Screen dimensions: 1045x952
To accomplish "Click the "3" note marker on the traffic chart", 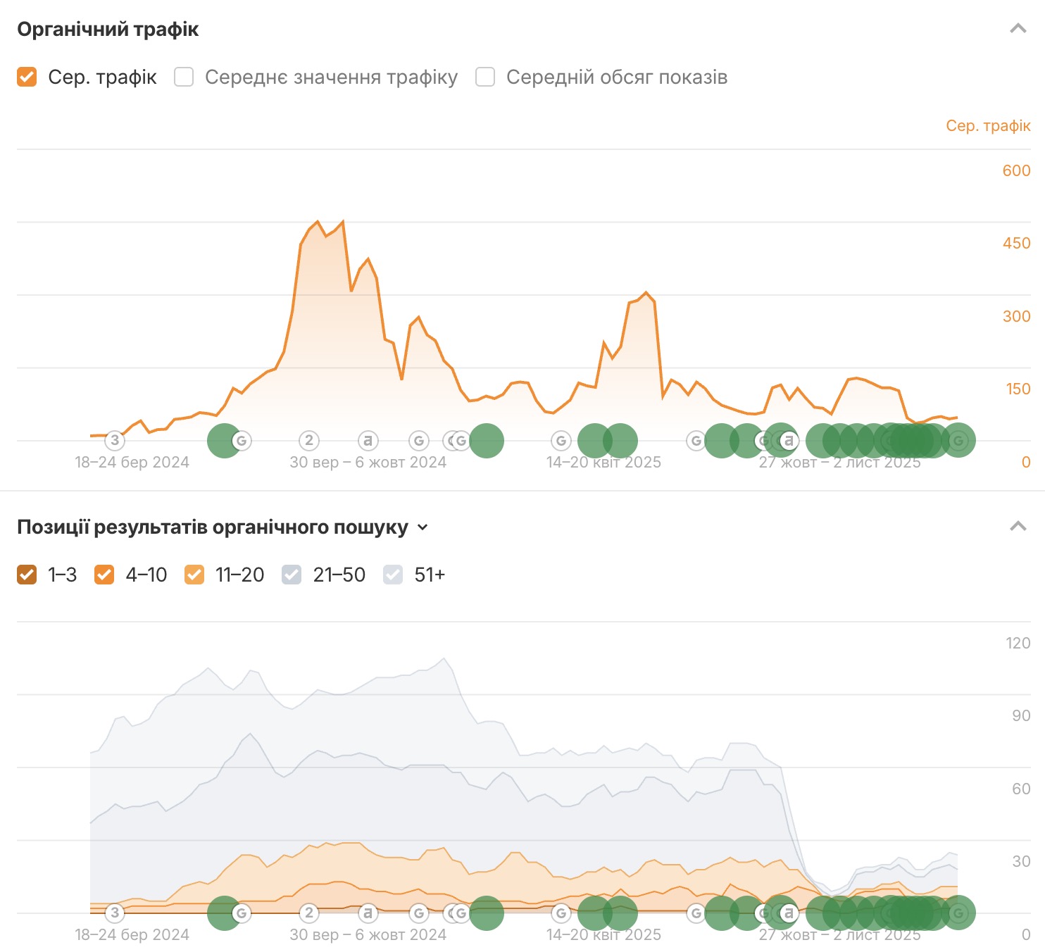I will [x=115, y=441].
